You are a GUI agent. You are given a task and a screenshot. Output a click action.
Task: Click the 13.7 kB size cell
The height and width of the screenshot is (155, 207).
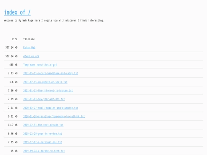click(x=13, y=125)
